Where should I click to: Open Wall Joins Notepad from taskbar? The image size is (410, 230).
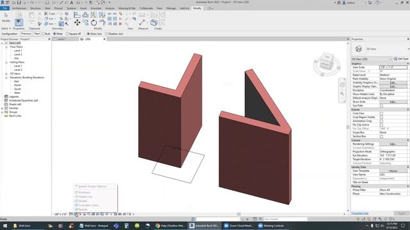point(94,226)
